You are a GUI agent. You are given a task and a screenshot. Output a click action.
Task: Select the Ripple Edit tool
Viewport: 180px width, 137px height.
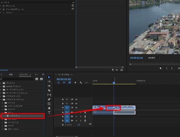49,86
